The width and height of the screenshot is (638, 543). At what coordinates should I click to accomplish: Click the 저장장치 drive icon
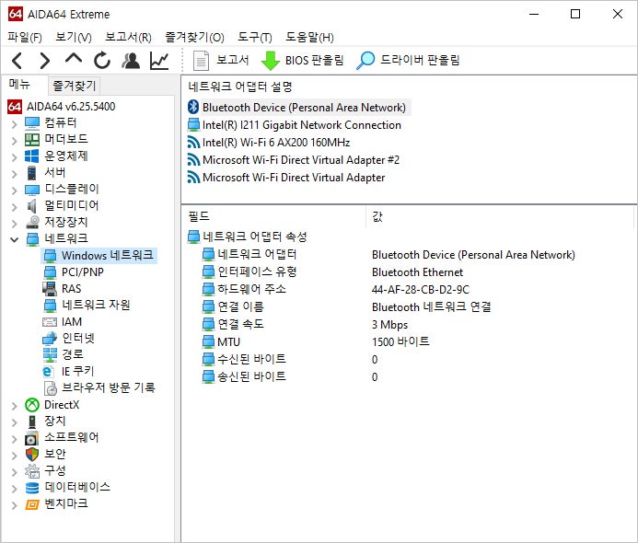point(31,222)
